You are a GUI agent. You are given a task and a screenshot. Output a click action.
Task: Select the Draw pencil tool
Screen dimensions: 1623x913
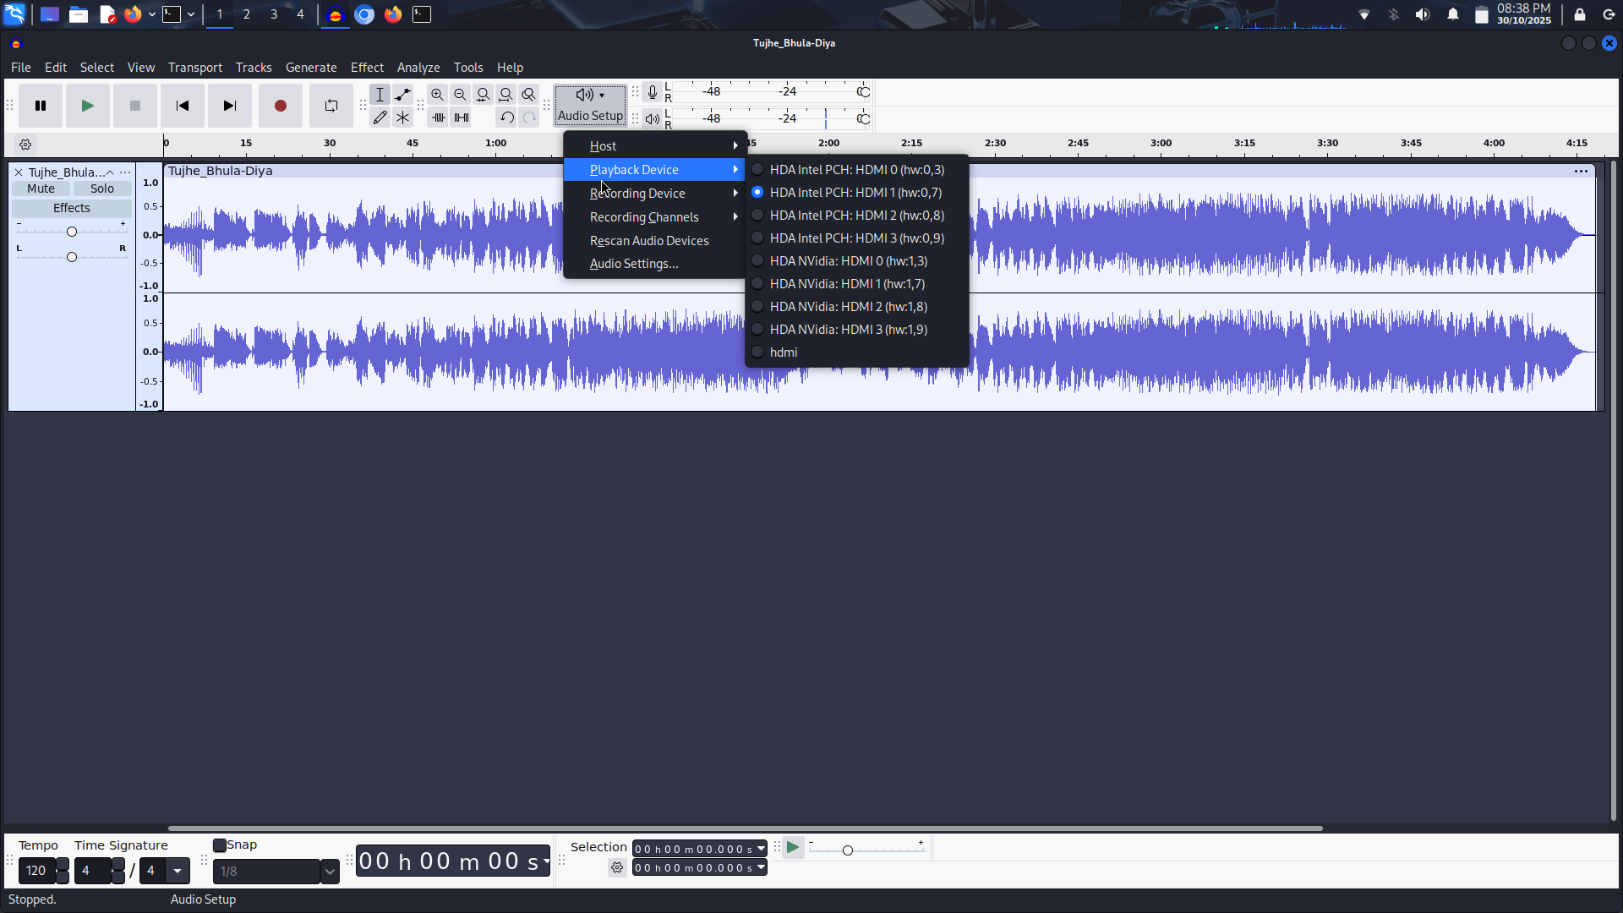pos(380,118)
